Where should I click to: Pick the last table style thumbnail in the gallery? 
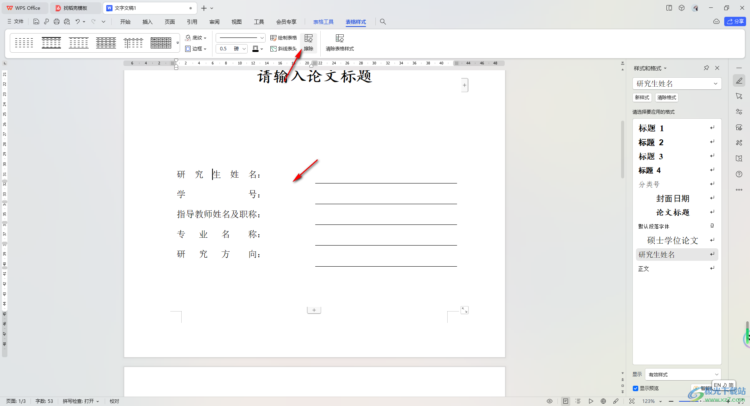161,43
